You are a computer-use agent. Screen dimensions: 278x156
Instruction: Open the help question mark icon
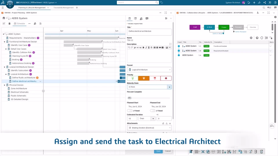point(275,3)
